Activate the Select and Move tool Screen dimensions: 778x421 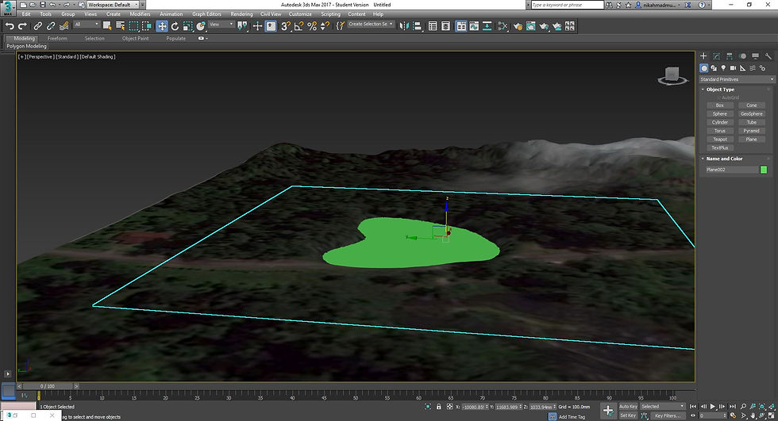(162, 25)
